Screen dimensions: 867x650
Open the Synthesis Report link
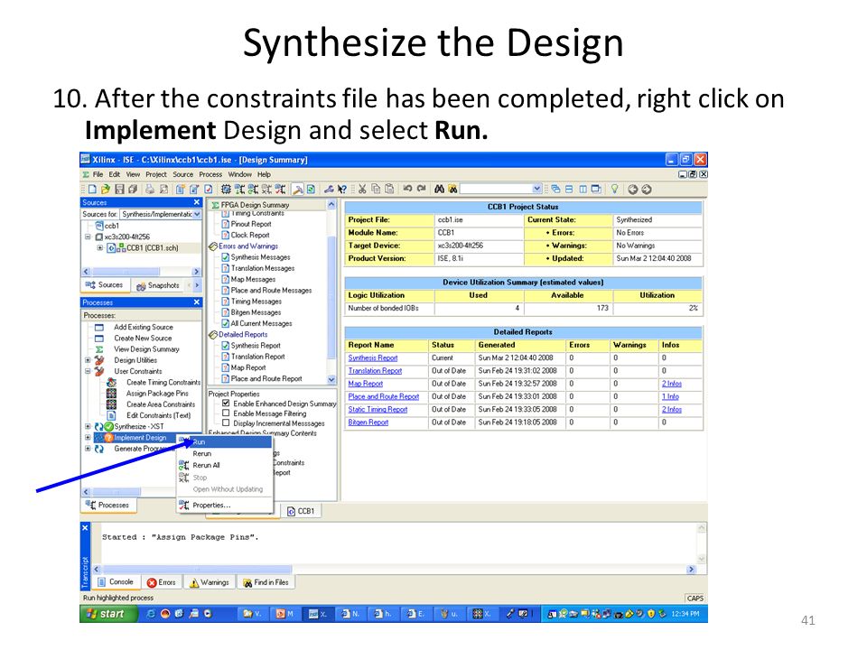pos(373,358)
